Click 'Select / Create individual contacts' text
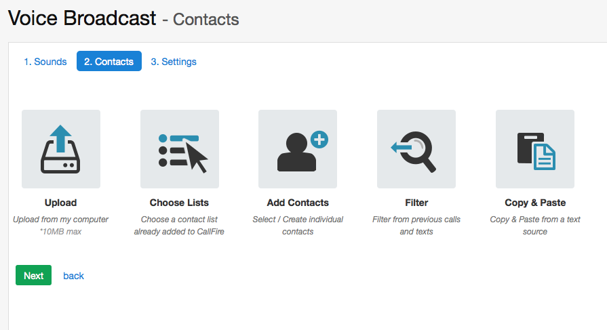The height and width of the screenshot is (330, 607). pyautogui.click(x=298, y=226)
